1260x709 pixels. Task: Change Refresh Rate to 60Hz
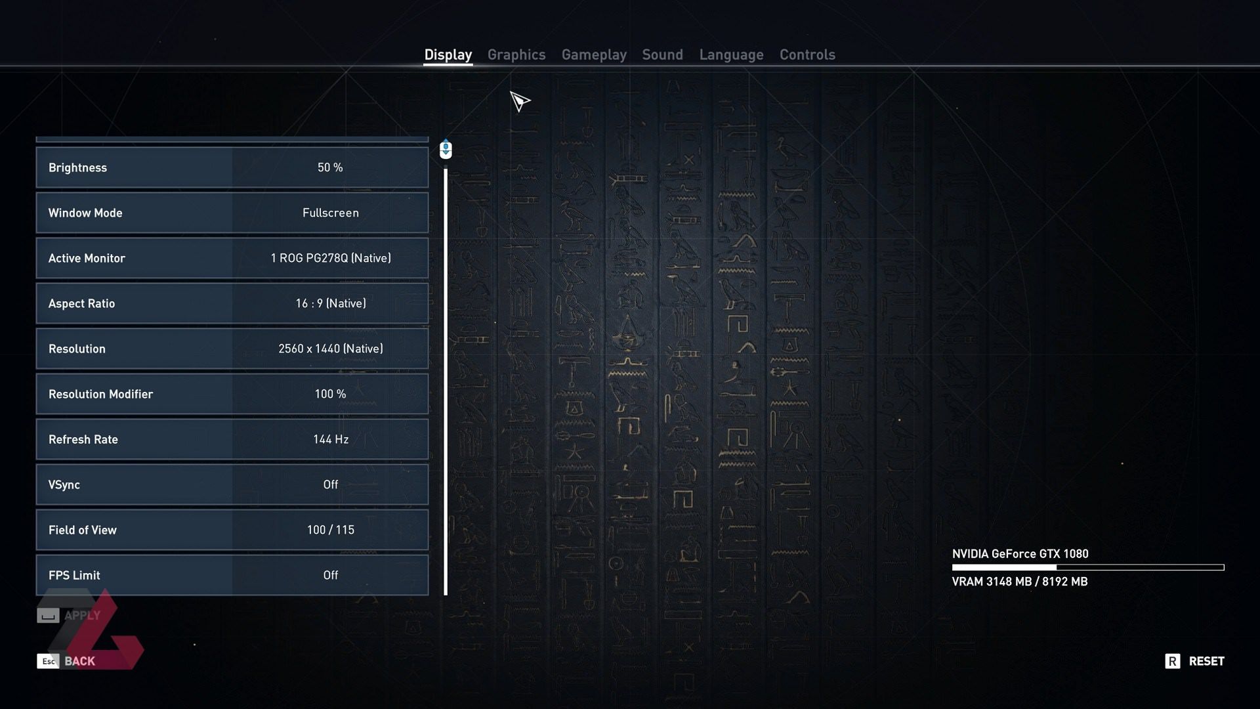pos(329,439)
